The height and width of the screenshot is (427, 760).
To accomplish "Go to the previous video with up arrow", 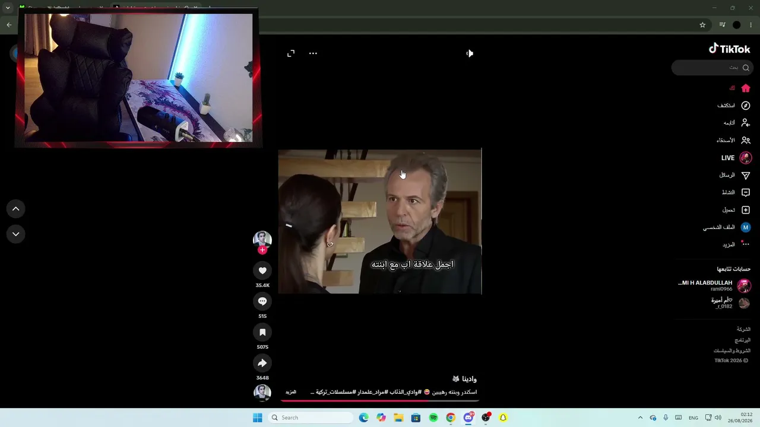I will tap(16, 209).
